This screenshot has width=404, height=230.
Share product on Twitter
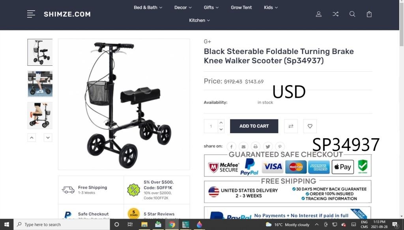click(x=268, y=147)
